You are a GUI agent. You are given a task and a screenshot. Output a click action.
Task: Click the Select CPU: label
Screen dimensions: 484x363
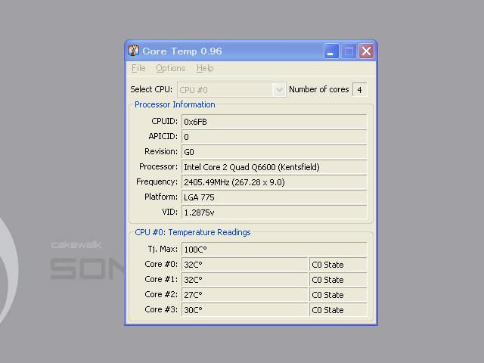[x=151, y=89]
